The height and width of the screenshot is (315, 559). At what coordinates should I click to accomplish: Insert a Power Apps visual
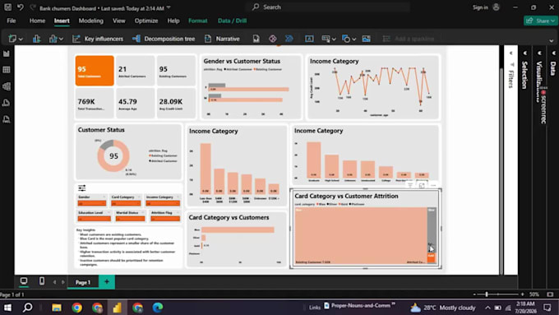click(x=273, y=39)
